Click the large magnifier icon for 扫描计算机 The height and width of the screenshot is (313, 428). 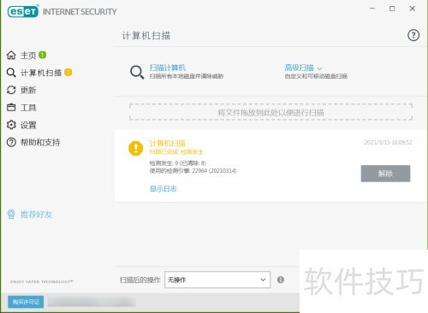coord(137,72)
